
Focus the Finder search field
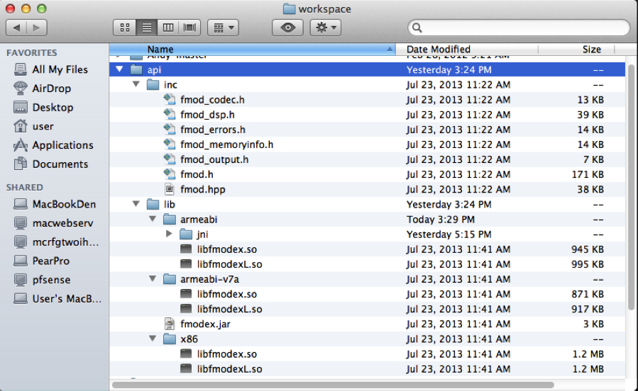(519, 28)
